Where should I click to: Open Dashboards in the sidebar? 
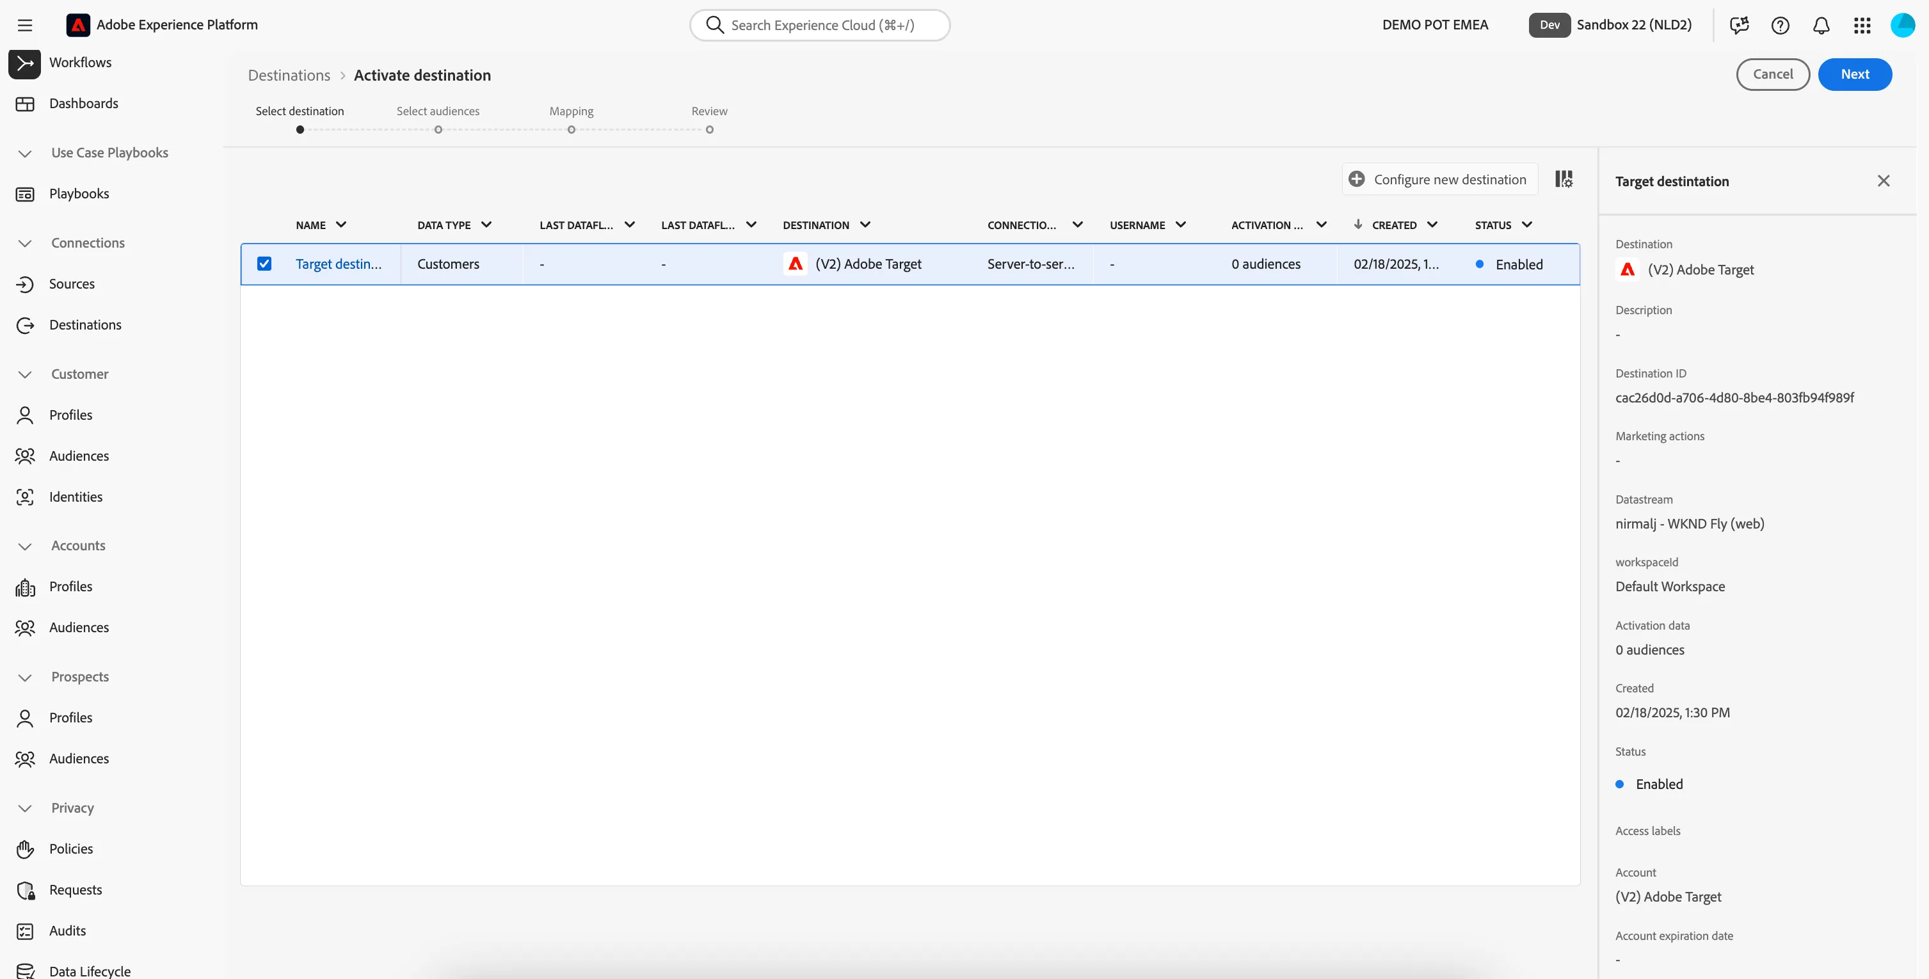click(84, 104)
